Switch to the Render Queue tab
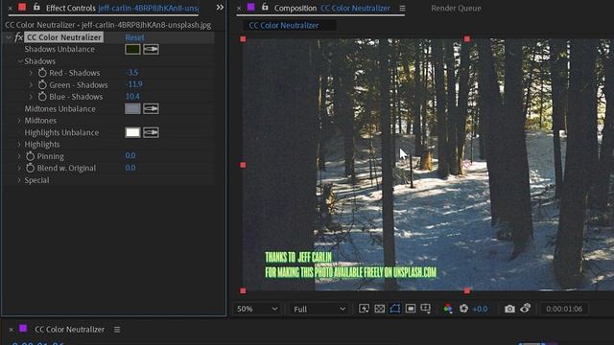The height and width of the screenshot is (345, 614). pos(457,8)
